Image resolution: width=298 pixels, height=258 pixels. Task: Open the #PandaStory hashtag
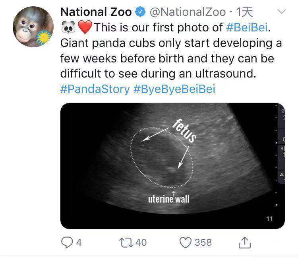pyautogui.click(x=95, y=88)
